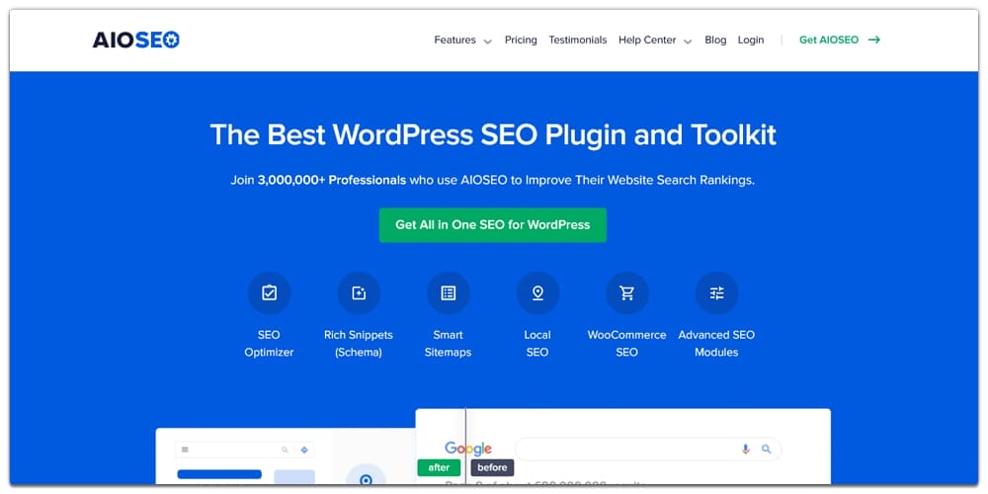Expand the Features dropdown chevron
The width and height of the screenshot is (988, 494).
[487, 41]
